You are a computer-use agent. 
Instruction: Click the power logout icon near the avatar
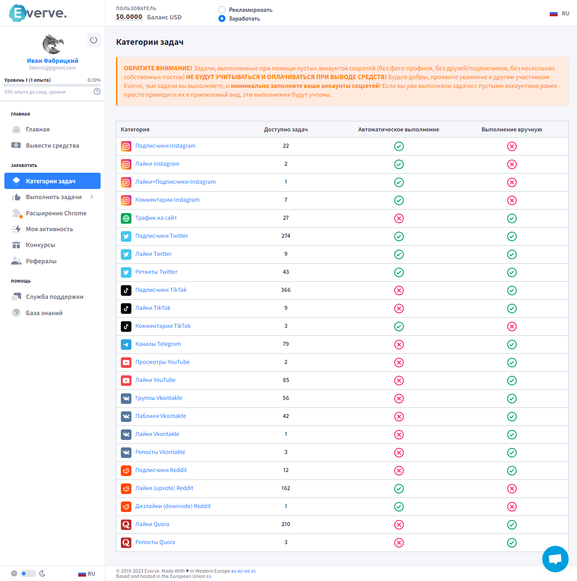(x=93, y=40)
